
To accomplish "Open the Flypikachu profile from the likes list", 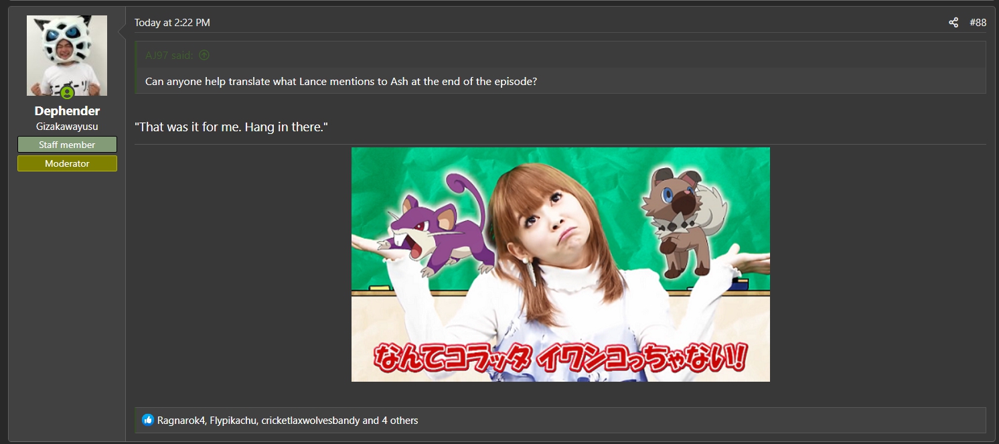I will click(233, 421).
